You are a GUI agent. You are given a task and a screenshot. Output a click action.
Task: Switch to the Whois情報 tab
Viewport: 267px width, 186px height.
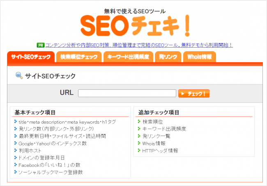tap(199, 57)
